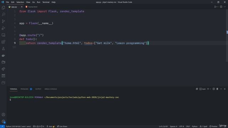
Task: Open the Manage gear icon
Action: (x=3, y=121)
